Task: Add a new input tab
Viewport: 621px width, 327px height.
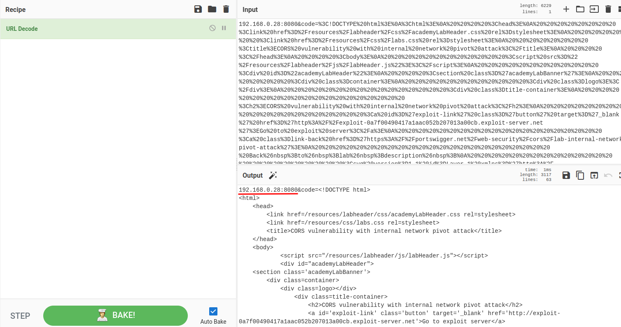Action: tap(566, 9)
